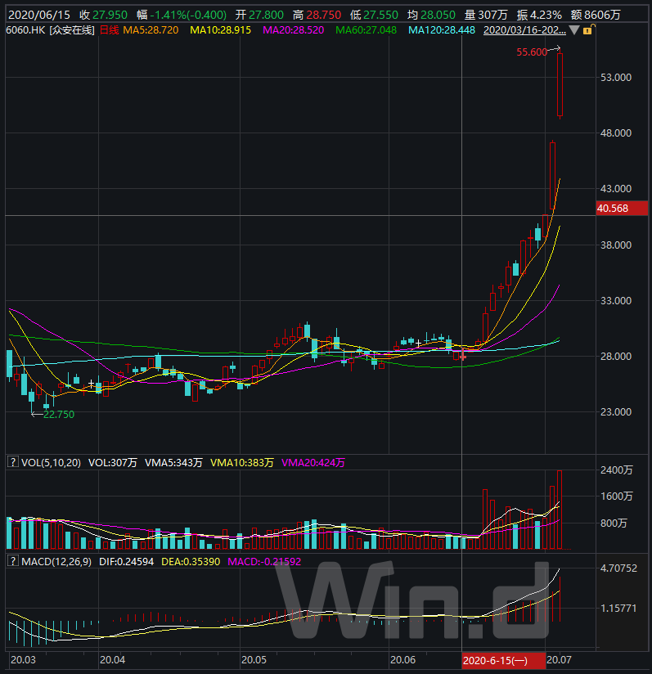This screenshot has height=674, width=652.
Task: Select the VOL(5,10,20) indicator label
Action: point(51,462)
